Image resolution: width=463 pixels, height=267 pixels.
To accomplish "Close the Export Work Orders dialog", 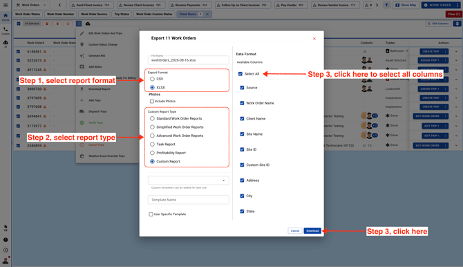I will coord(314,39).
